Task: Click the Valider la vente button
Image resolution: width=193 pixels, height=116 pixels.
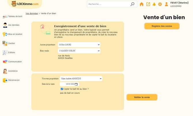Action: (142, 97)
